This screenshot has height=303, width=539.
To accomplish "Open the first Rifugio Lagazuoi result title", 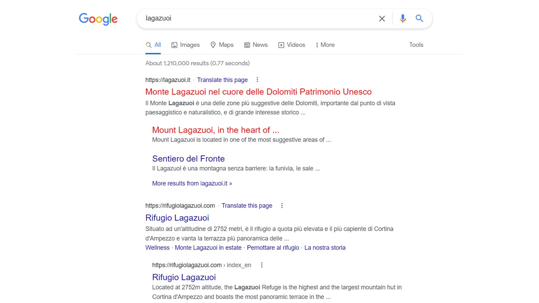I will 177,218.
